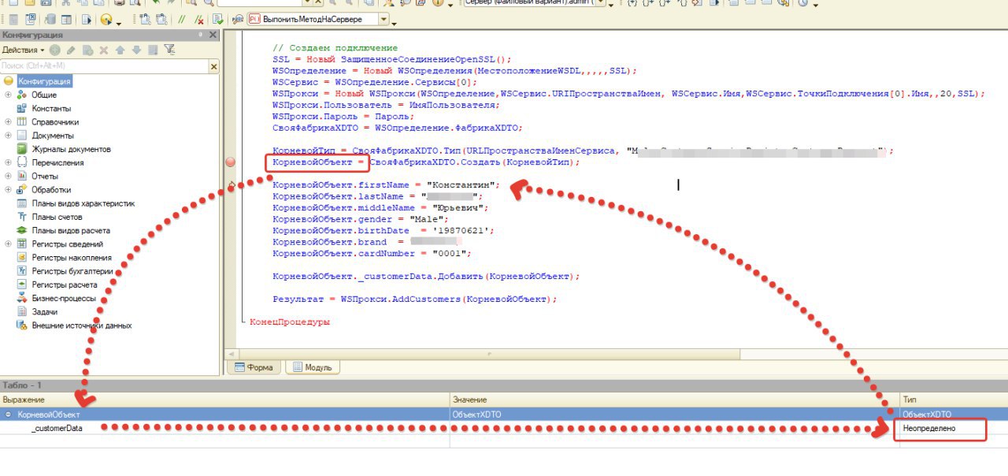Click the КонецПроцедуры keyword in code

click(x=290, y=322)
